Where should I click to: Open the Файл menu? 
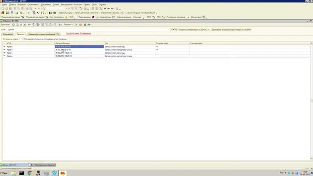(x=4, y=4)
